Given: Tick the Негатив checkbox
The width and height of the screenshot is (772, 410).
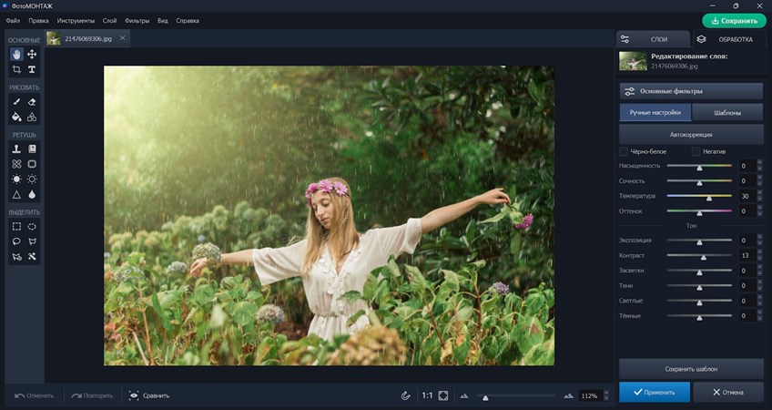Looking at the screenshot, I should [696, 151].
